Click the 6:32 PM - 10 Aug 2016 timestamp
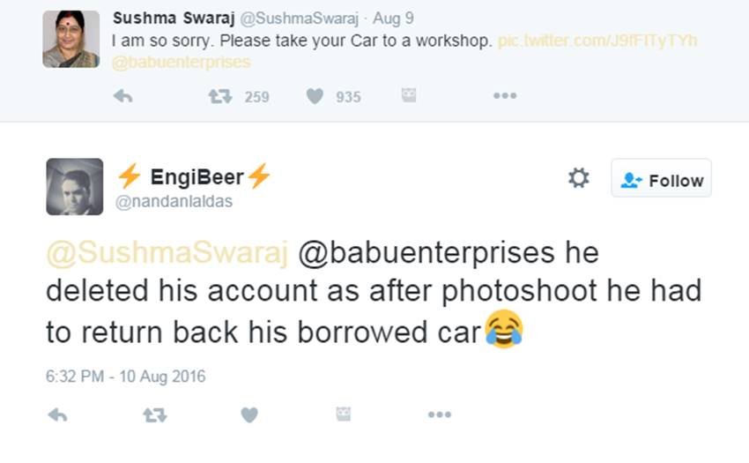 tap(125, 377)
